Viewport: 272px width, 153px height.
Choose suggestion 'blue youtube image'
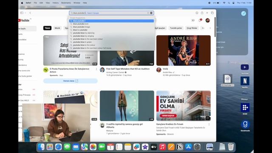(x=111, y=27)
